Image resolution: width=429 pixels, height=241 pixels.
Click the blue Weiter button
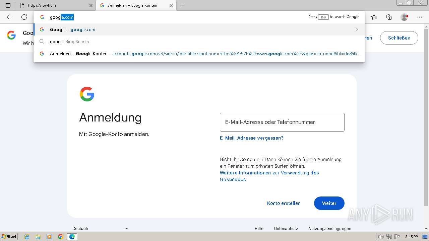click(x=329, y=203)
